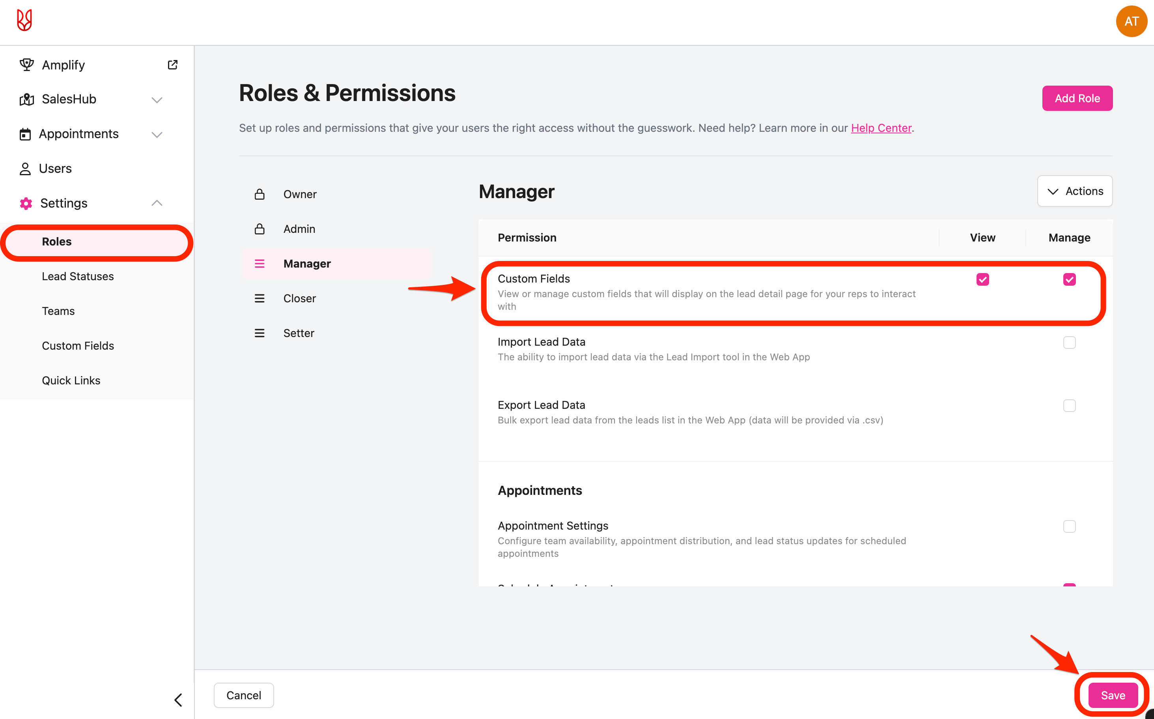The height and width of the screenshot is (719, 1154).
Task: Expand the Appointments sidebar section
Action: tap(157, 134)
